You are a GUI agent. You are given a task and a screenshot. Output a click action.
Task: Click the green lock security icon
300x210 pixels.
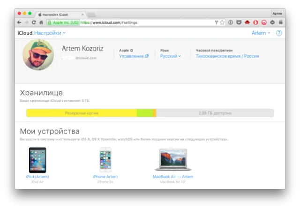[x=50, y=22]
